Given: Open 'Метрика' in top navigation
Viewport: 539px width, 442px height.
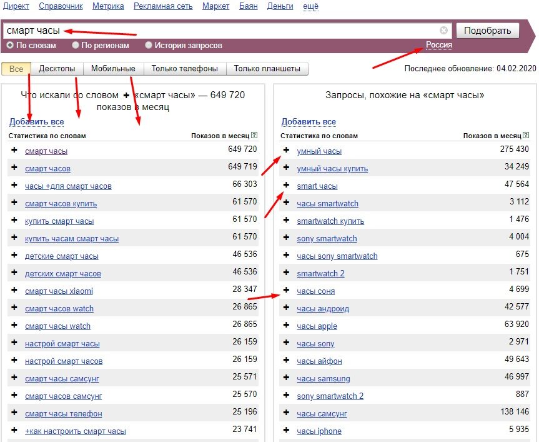Looking at the screenshot, I should [108, 6].
